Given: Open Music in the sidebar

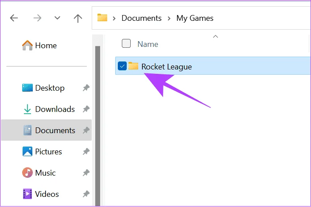Looking at the screenshot, I should [45, 173].
